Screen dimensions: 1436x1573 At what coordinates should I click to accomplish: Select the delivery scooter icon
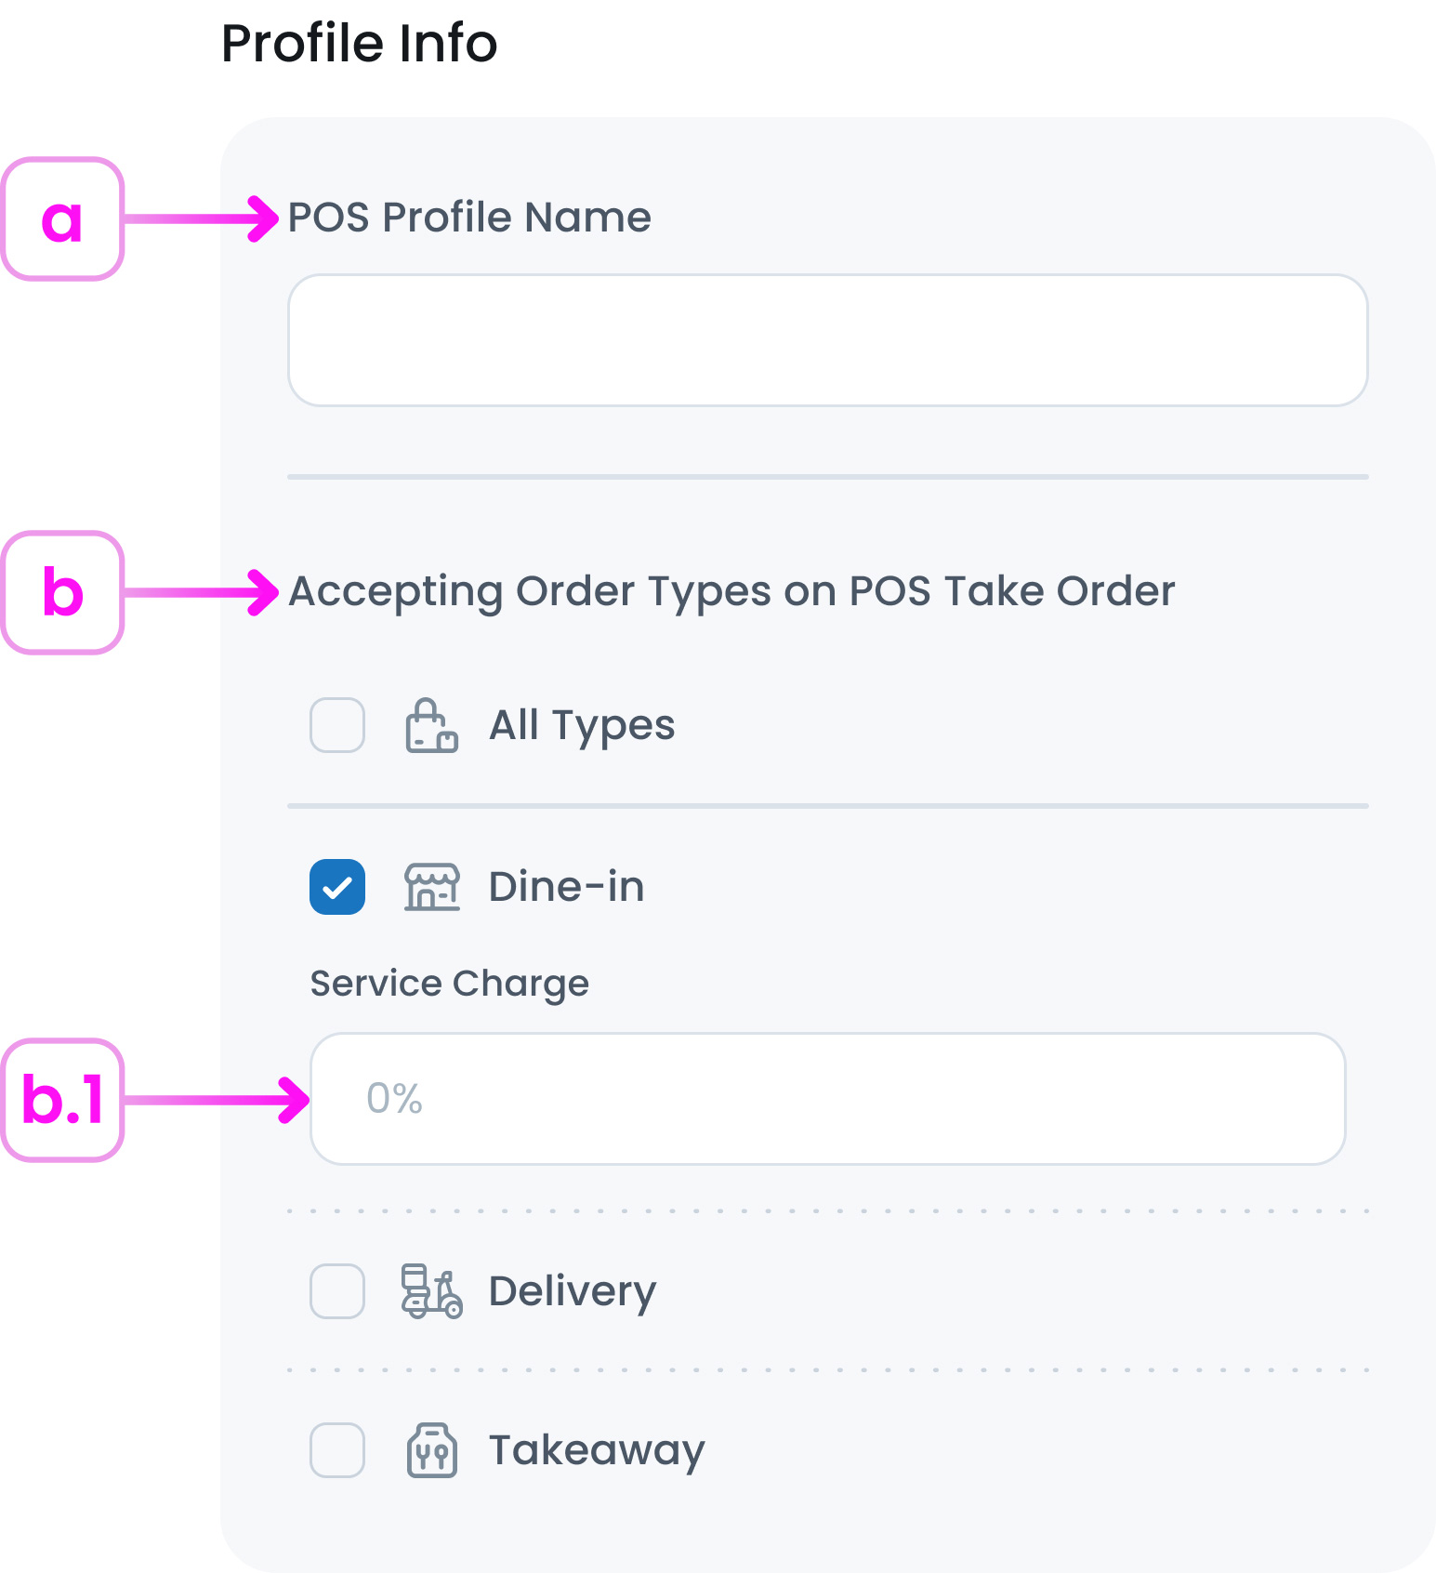(431, 1291)
